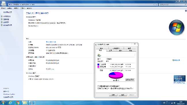This screenshot has width=187, height=105.
Task: Expand the address bar history dropdown arrow
Action: pos(154,5)
